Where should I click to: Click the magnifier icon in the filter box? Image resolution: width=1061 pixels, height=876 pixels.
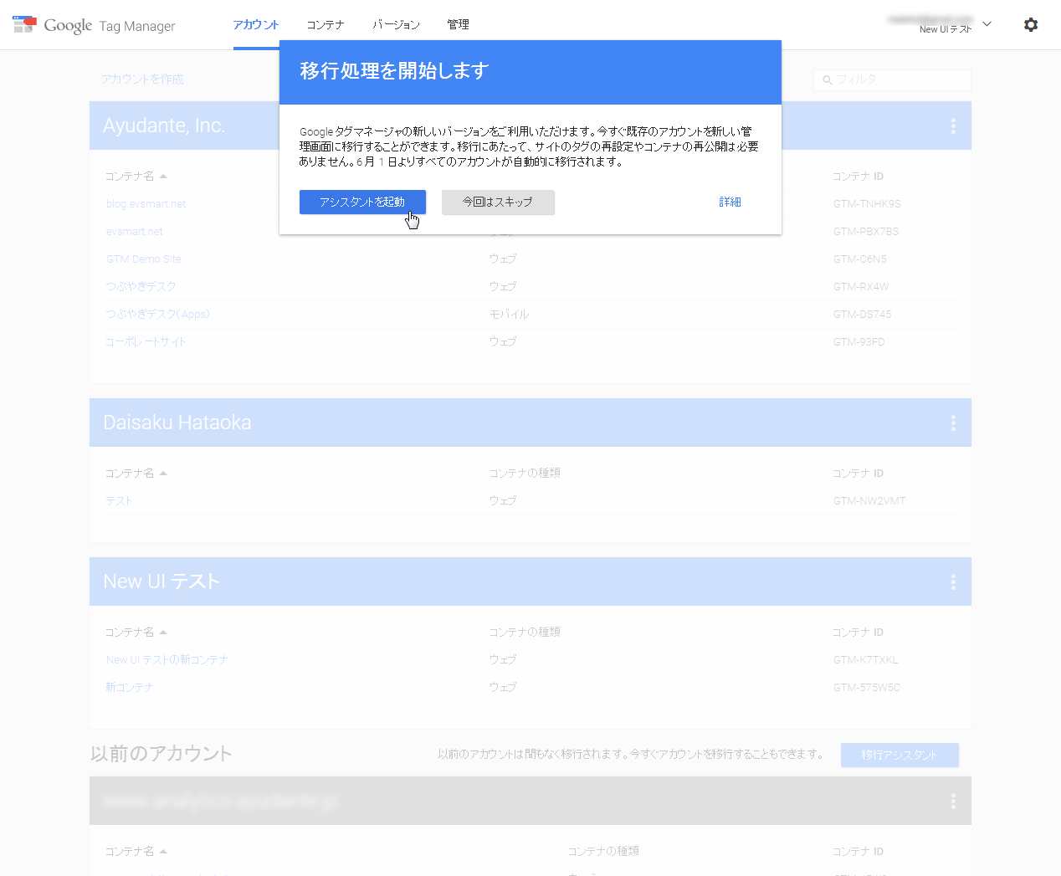(x=828, y=79)
